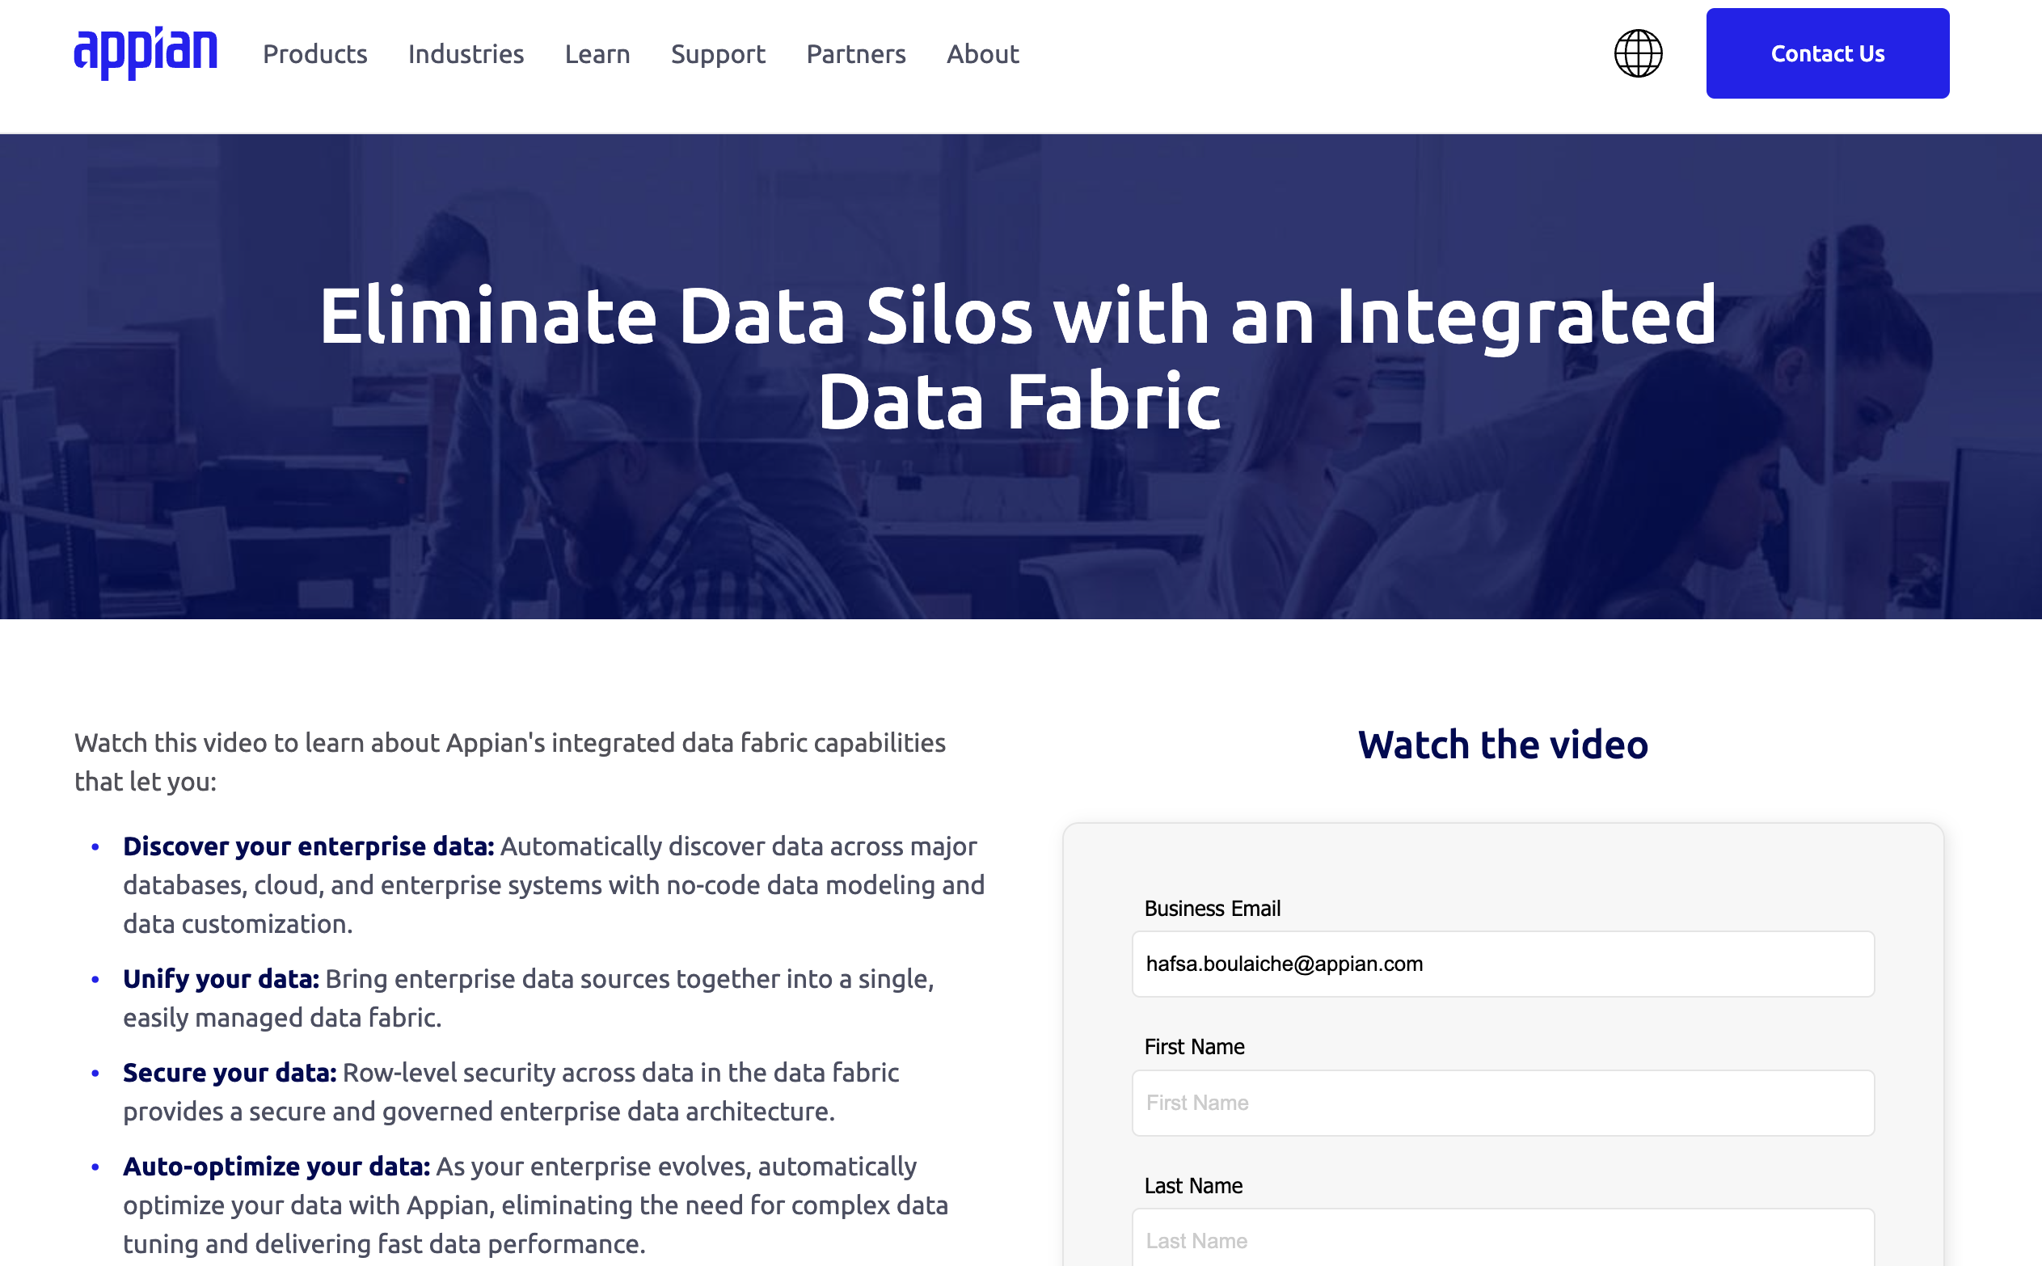Click the Appian logo
2042x1266 pixels.
click(x=146, y=53)
